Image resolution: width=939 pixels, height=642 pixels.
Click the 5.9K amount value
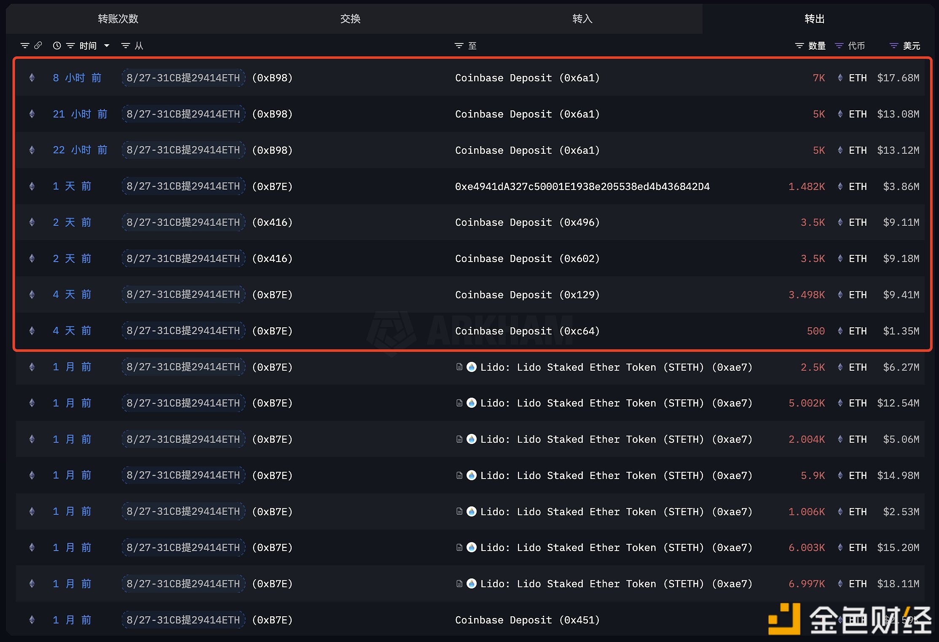813,476
